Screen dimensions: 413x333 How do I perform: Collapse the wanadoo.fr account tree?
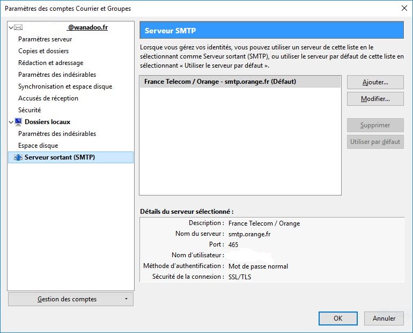point(11,27)
